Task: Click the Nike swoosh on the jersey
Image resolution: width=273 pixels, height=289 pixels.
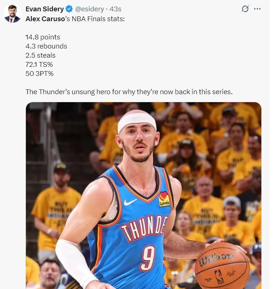Action: 130,202
